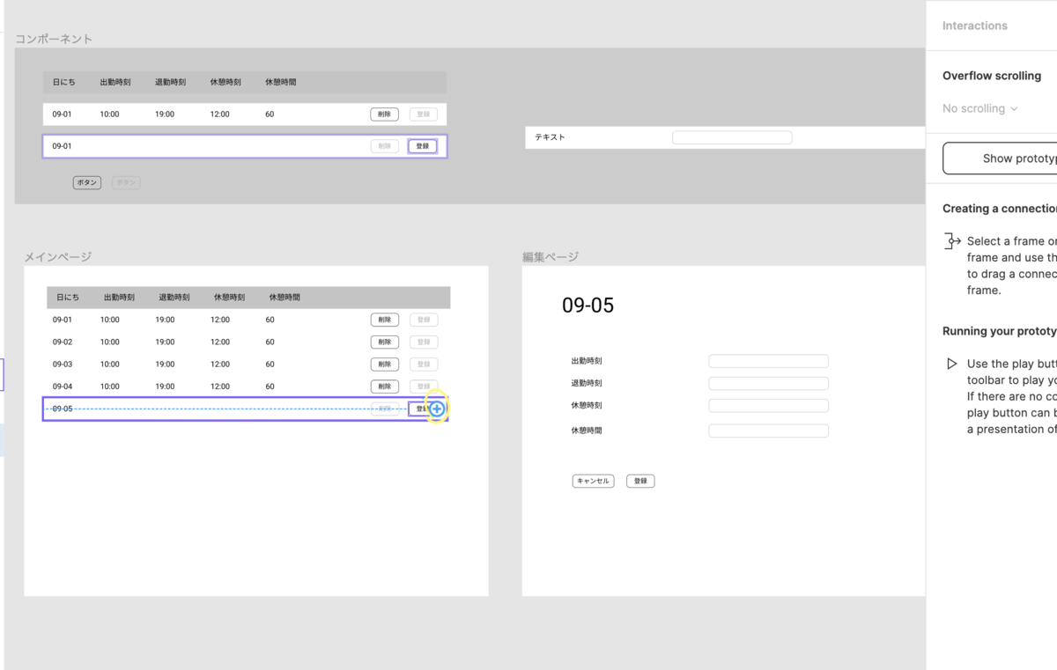Select 12:00 in main page 09-04 row
The image size is (1057, 670).
220,387
